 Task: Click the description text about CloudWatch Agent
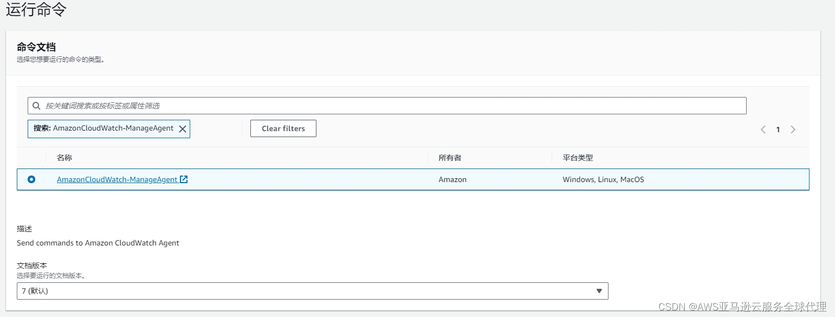pos(98,243)
